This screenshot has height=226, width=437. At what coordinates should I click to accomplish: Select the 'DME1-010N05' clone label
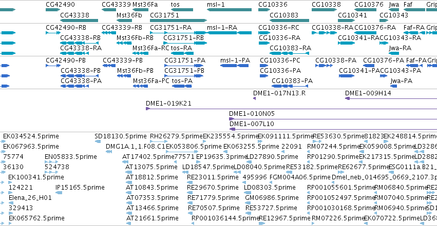[x=252, y=114]
